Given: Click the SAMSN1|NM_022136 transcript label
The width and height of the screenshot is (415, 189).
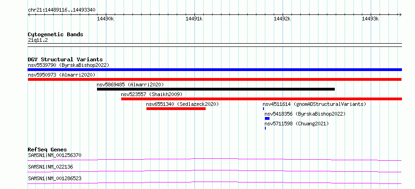Looking at the screenshot, I should tap(50, 167).
